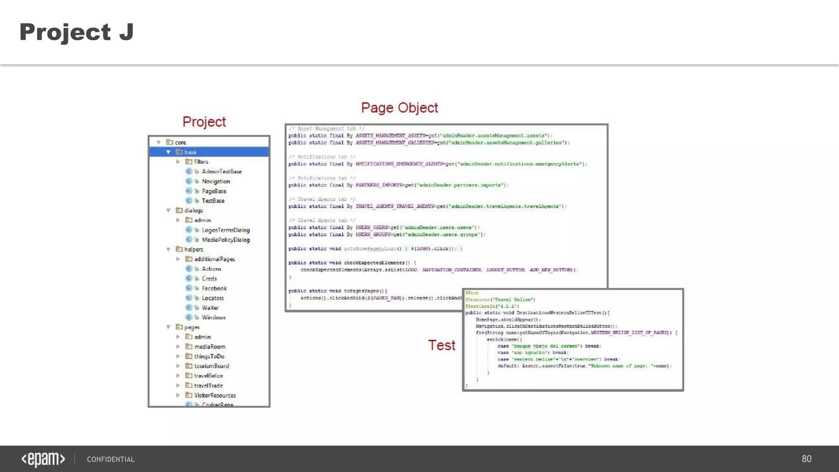Click the Navigation class icon
839x472 pixels.
tap(189, 181)
